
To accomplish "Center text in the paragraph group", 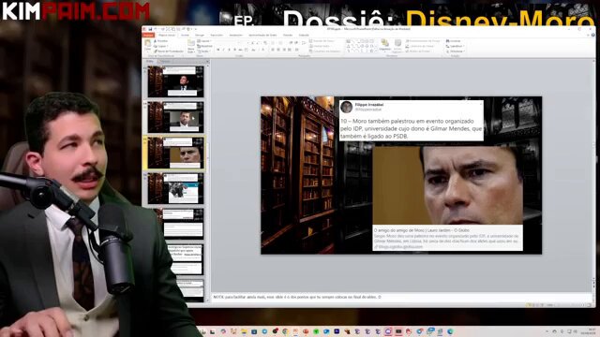I will click(278, 50).
